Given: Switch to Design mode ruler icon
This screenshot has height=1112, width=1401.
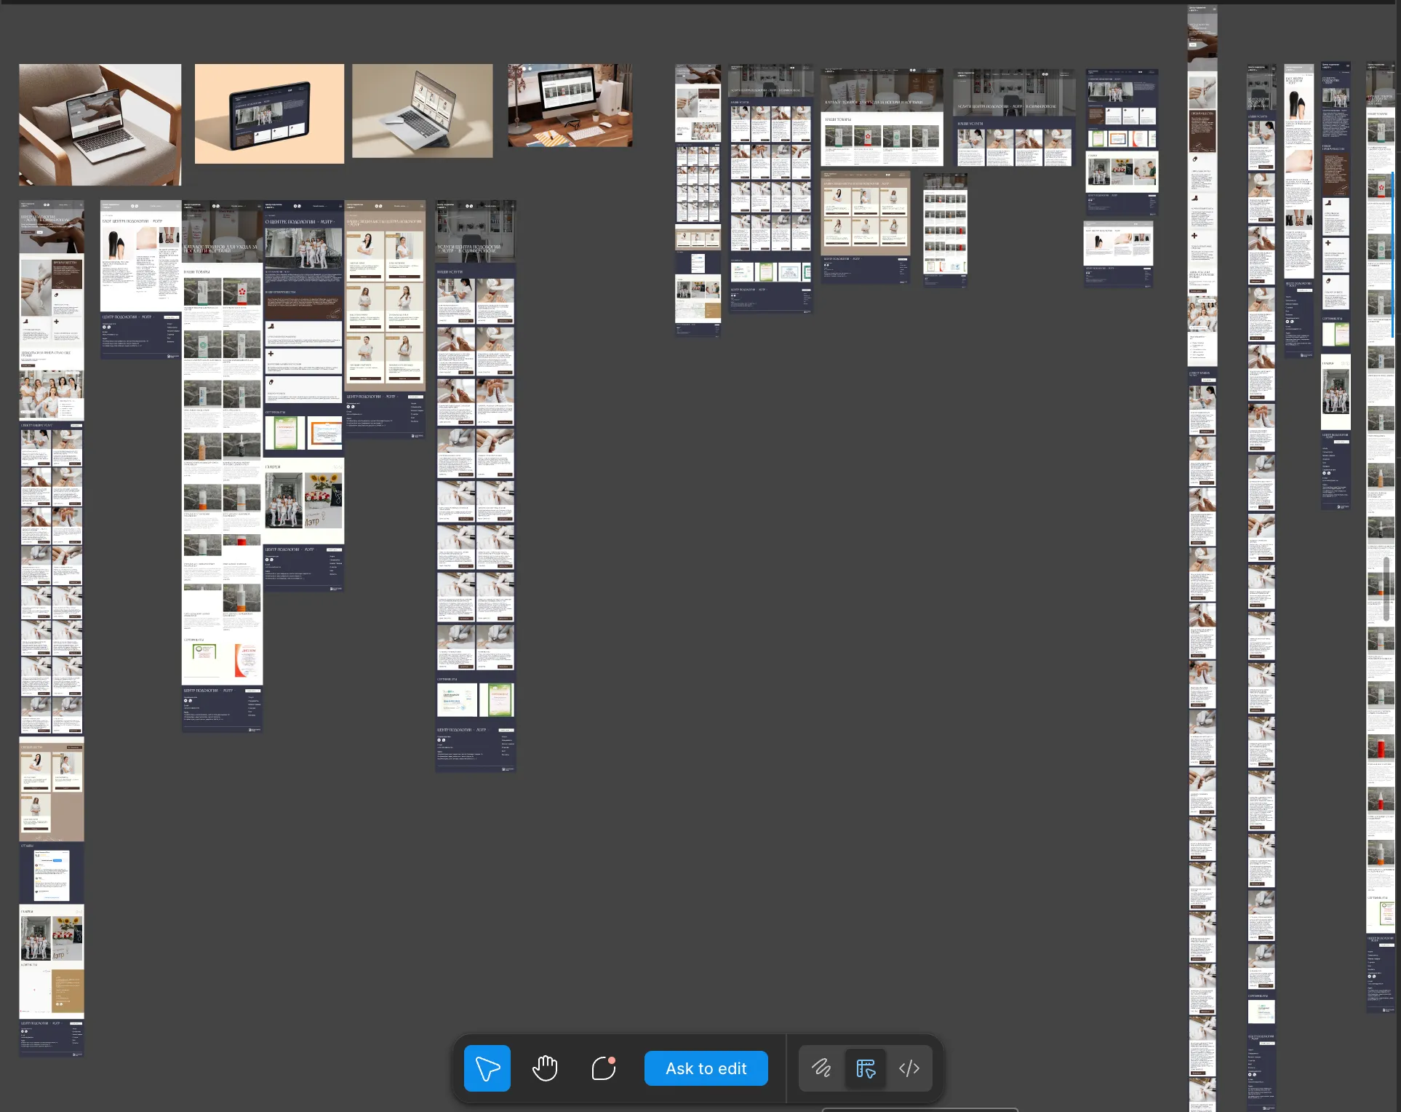Looking at the screenshot, I should click(x=866, y=1068).
